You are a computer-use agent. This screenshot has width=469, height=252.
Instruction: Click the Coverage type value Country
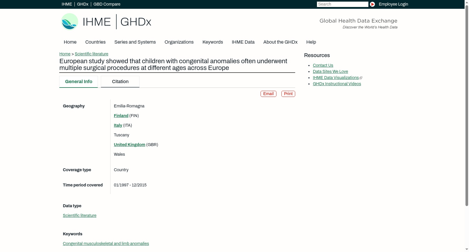[121, 170]
